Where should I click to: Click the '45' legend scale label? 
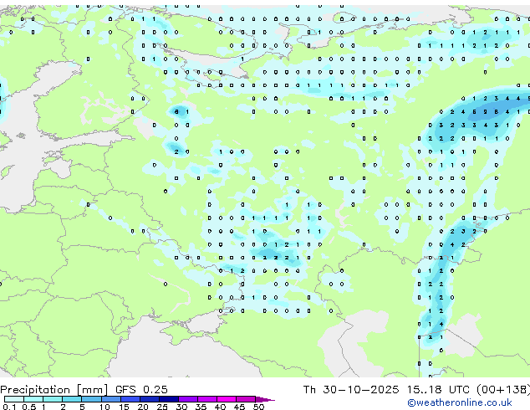(x=239, y=407)
